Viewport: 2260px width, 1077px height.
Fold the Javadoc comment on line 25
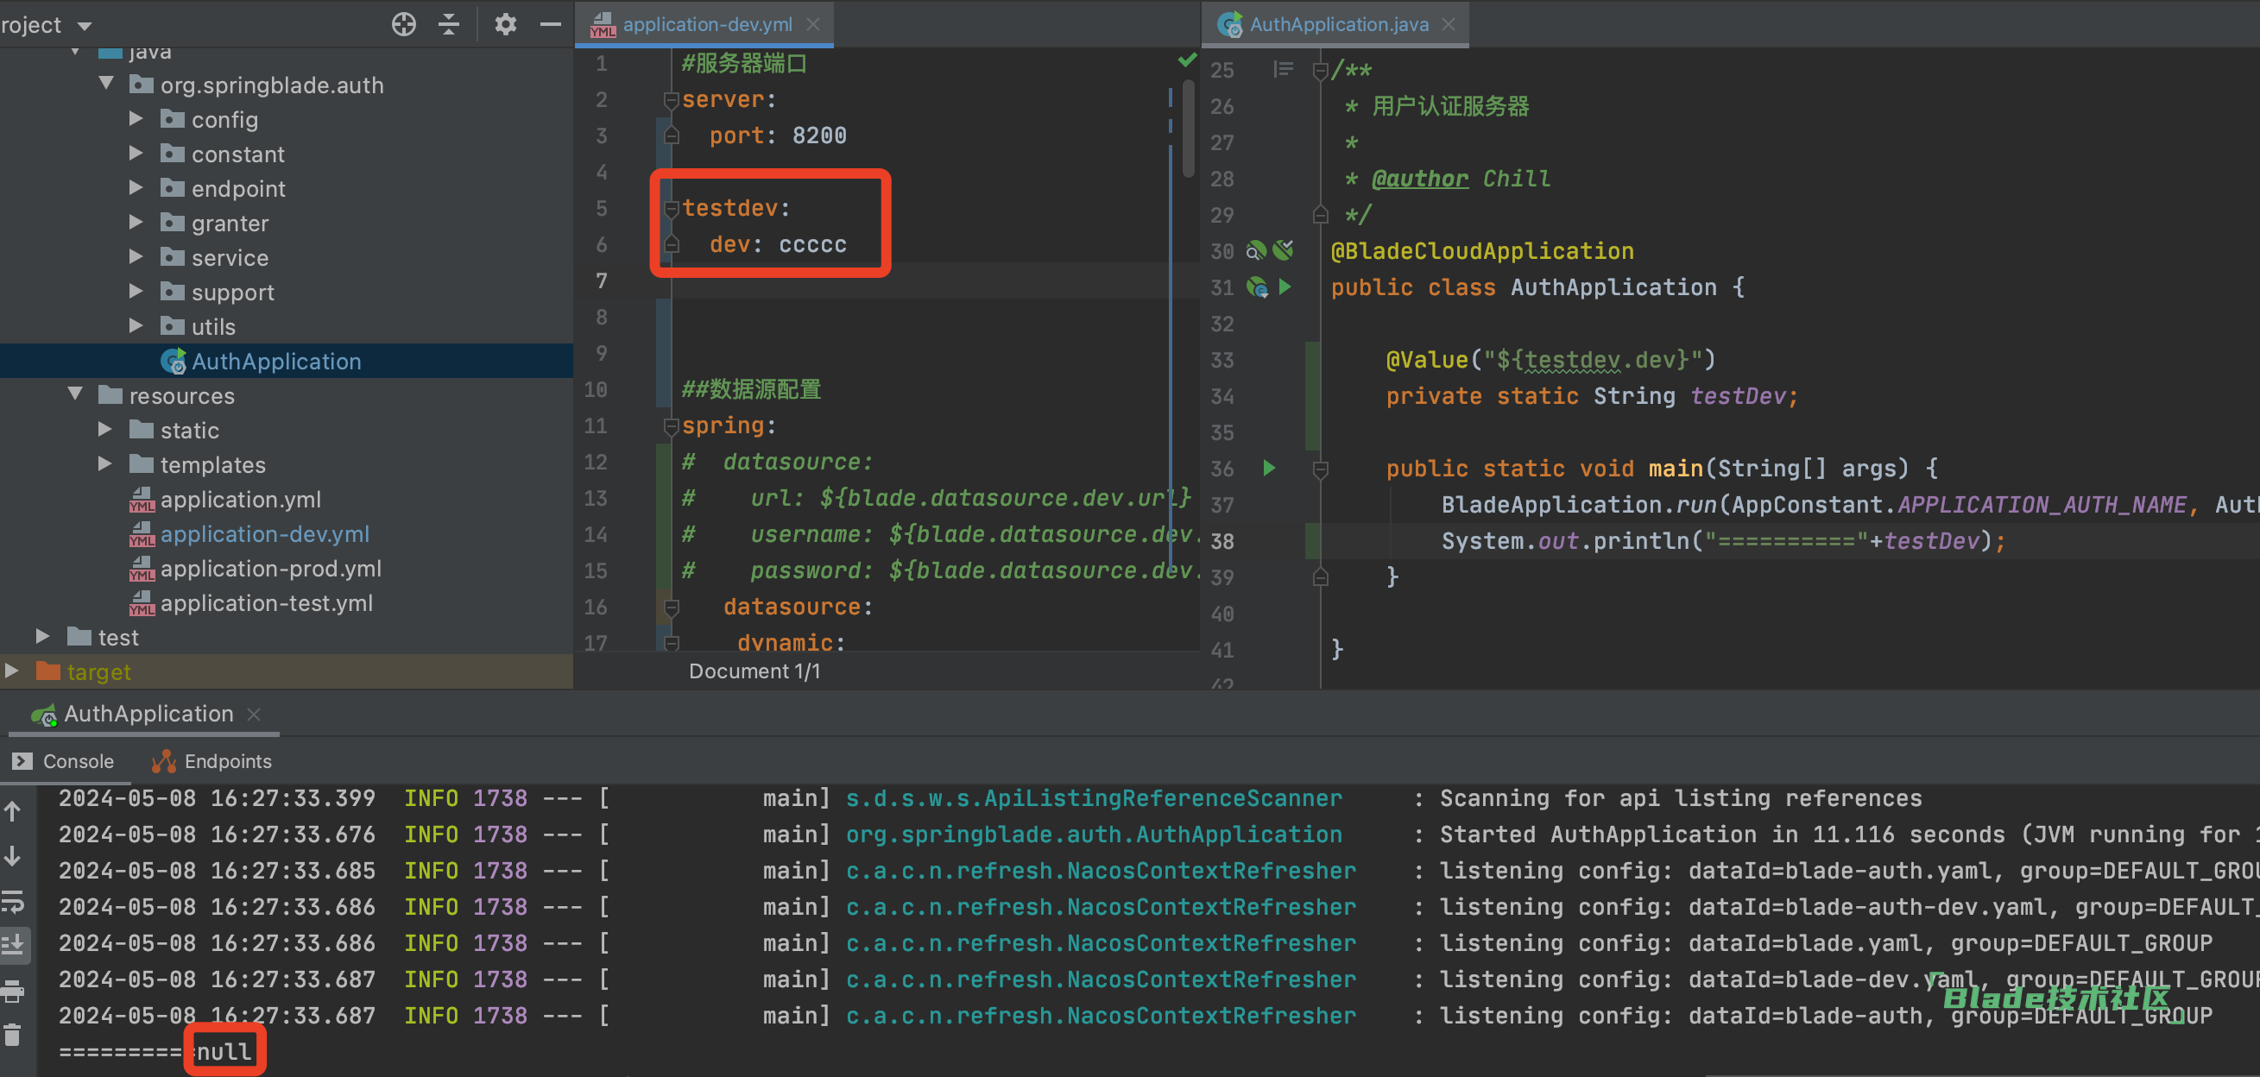coord(1321,70)
